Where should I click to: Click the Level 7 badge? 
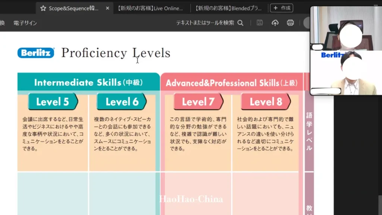coord(198,102)
